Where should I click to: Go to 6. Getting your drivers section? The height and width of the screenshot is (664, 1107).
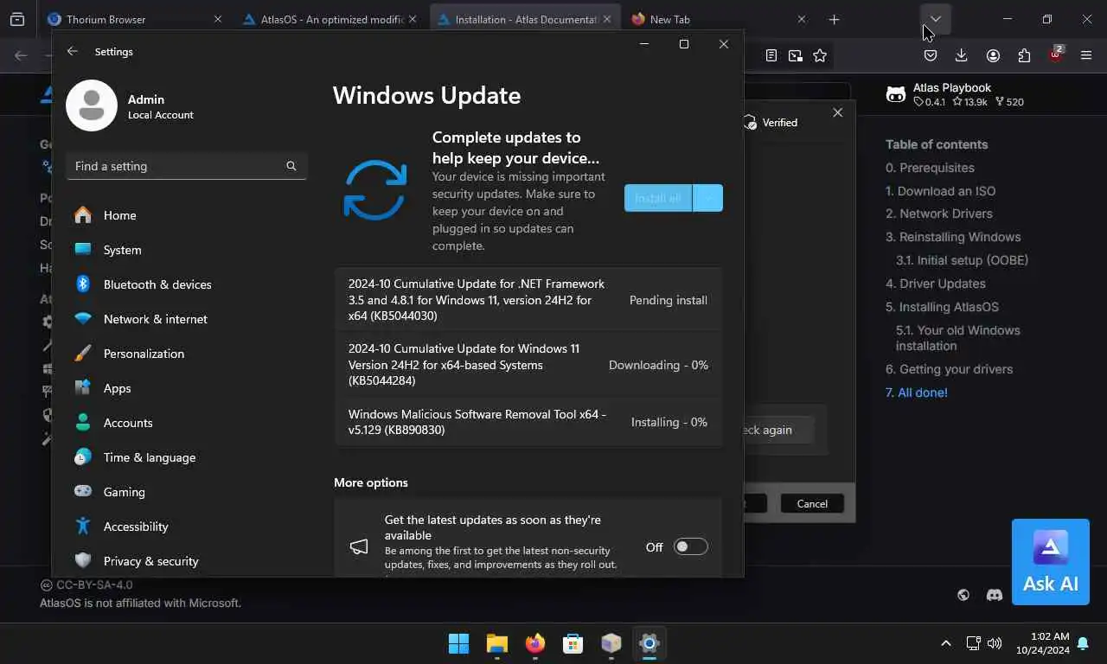coord(949,369)
